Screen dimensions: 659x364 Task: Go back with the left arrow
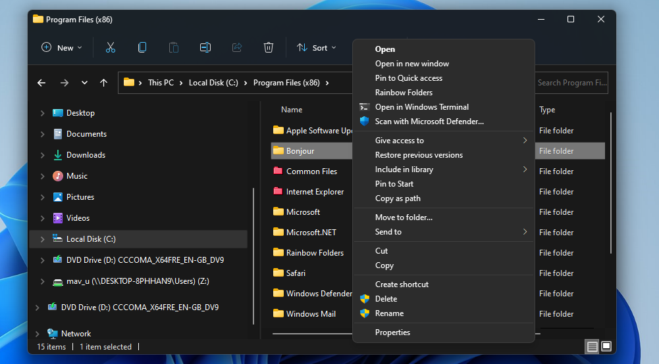click(x=41, y=83)
